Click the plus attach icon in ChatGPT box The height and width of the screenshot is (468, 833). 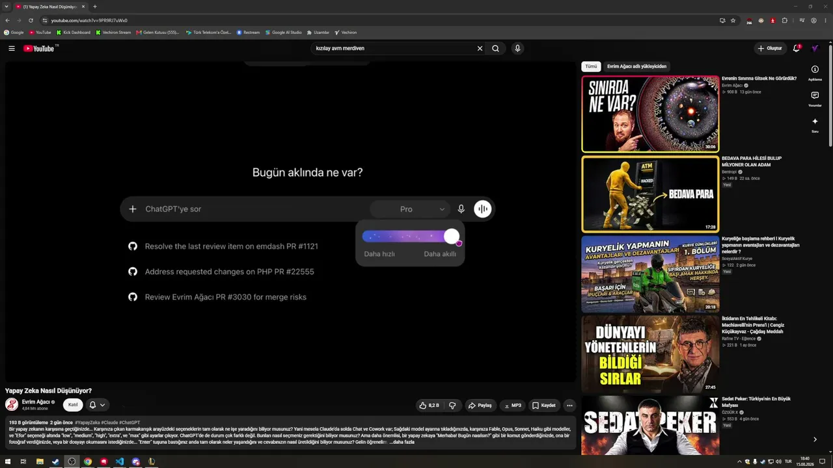(x=133, y=209)
